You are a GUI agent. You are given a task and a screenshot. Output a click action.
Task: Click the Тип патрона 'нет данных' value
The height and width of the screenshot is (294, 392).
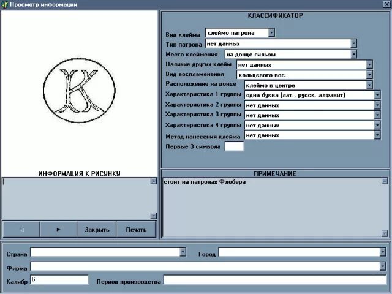tap(223, 43)
